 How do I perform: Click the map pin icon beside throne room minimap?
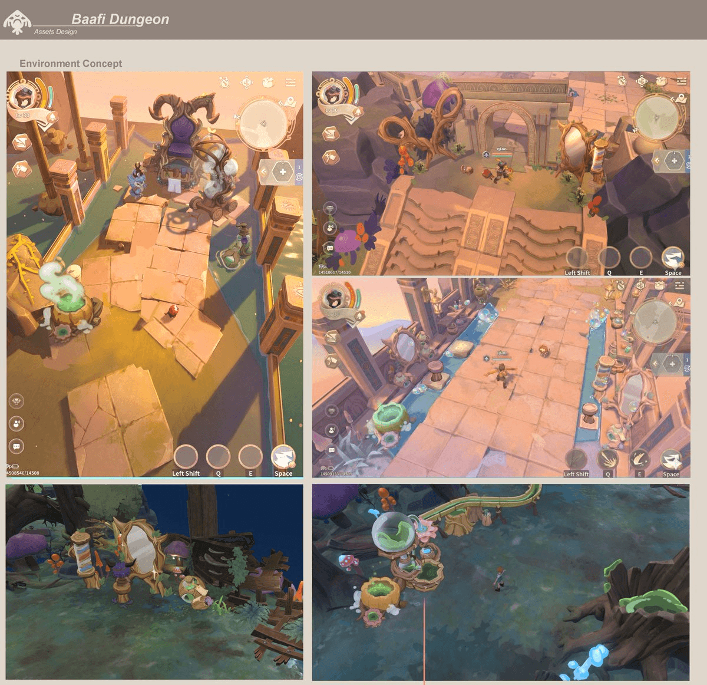click(290, 103)
